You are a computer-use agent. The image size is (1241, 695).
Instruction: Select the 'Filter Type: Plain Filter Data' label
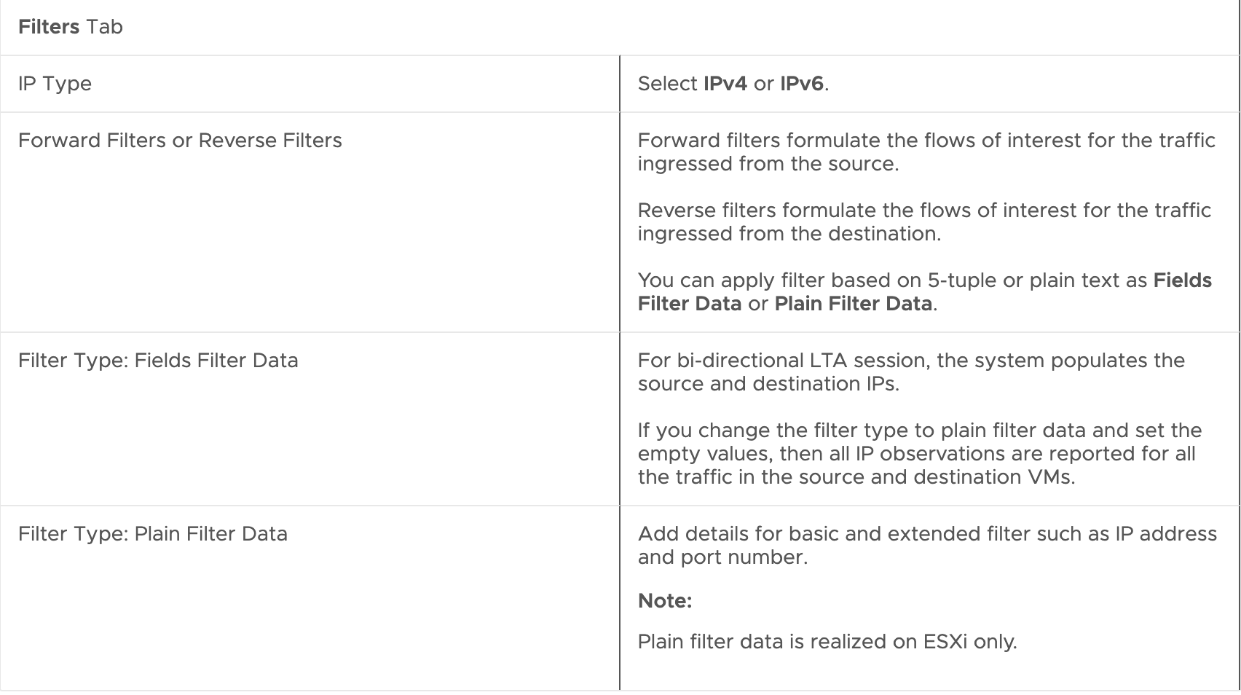153,534
